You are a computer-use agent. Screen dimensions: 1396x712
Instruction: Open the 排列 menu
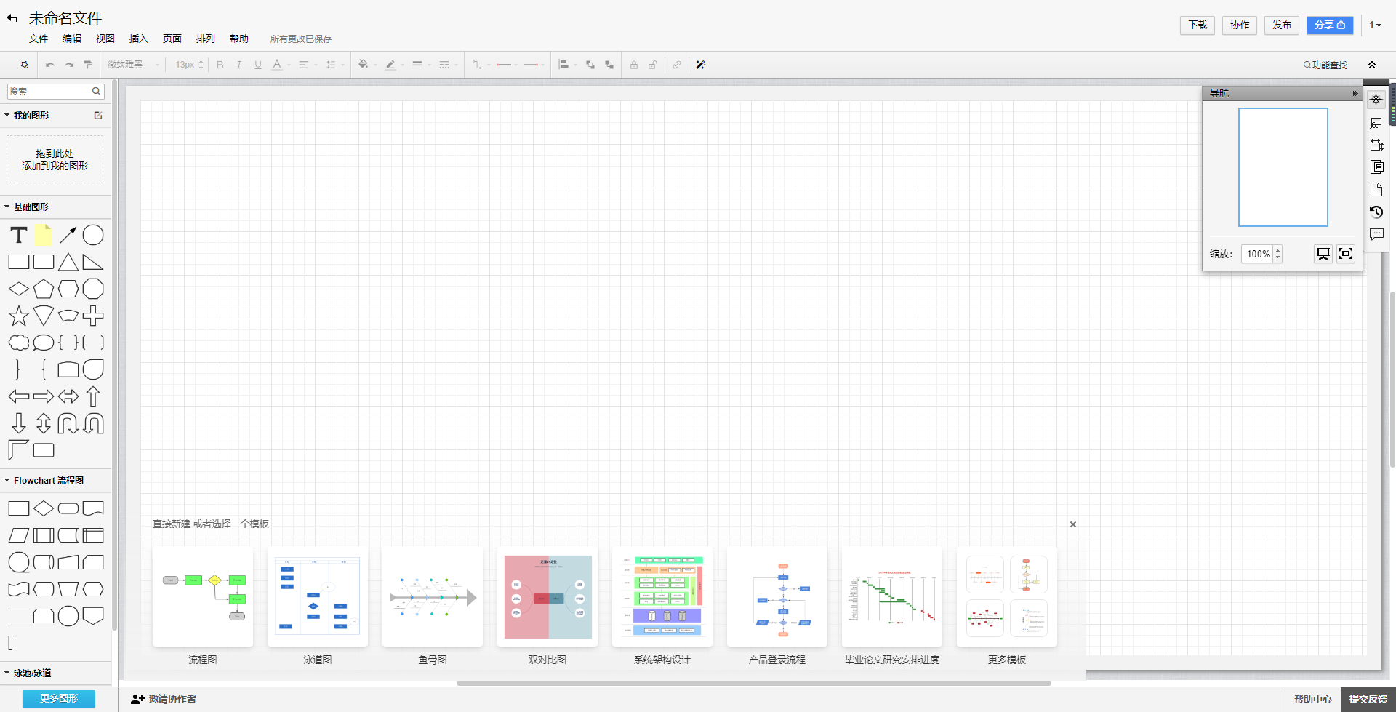pos(206,39)
